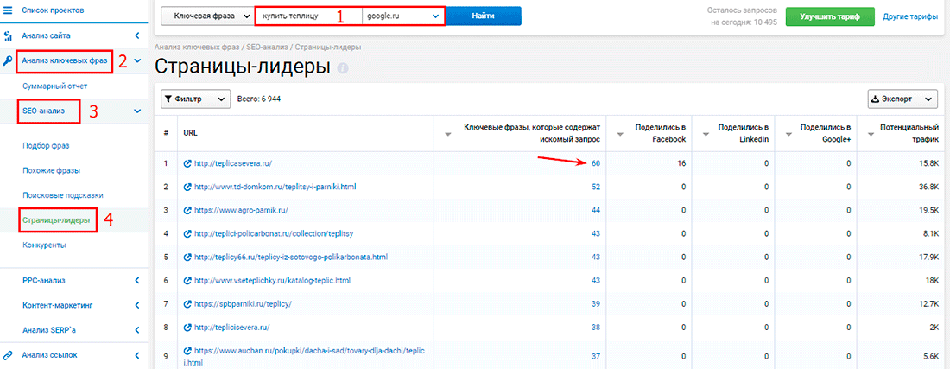Open the Ключевая фраза dropdown

click(x=206, y=16)
